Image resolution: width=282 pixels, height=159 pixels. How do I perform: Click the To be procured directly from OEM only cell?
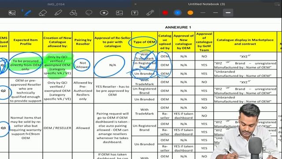pyautogui.click(x=26, y=65)
